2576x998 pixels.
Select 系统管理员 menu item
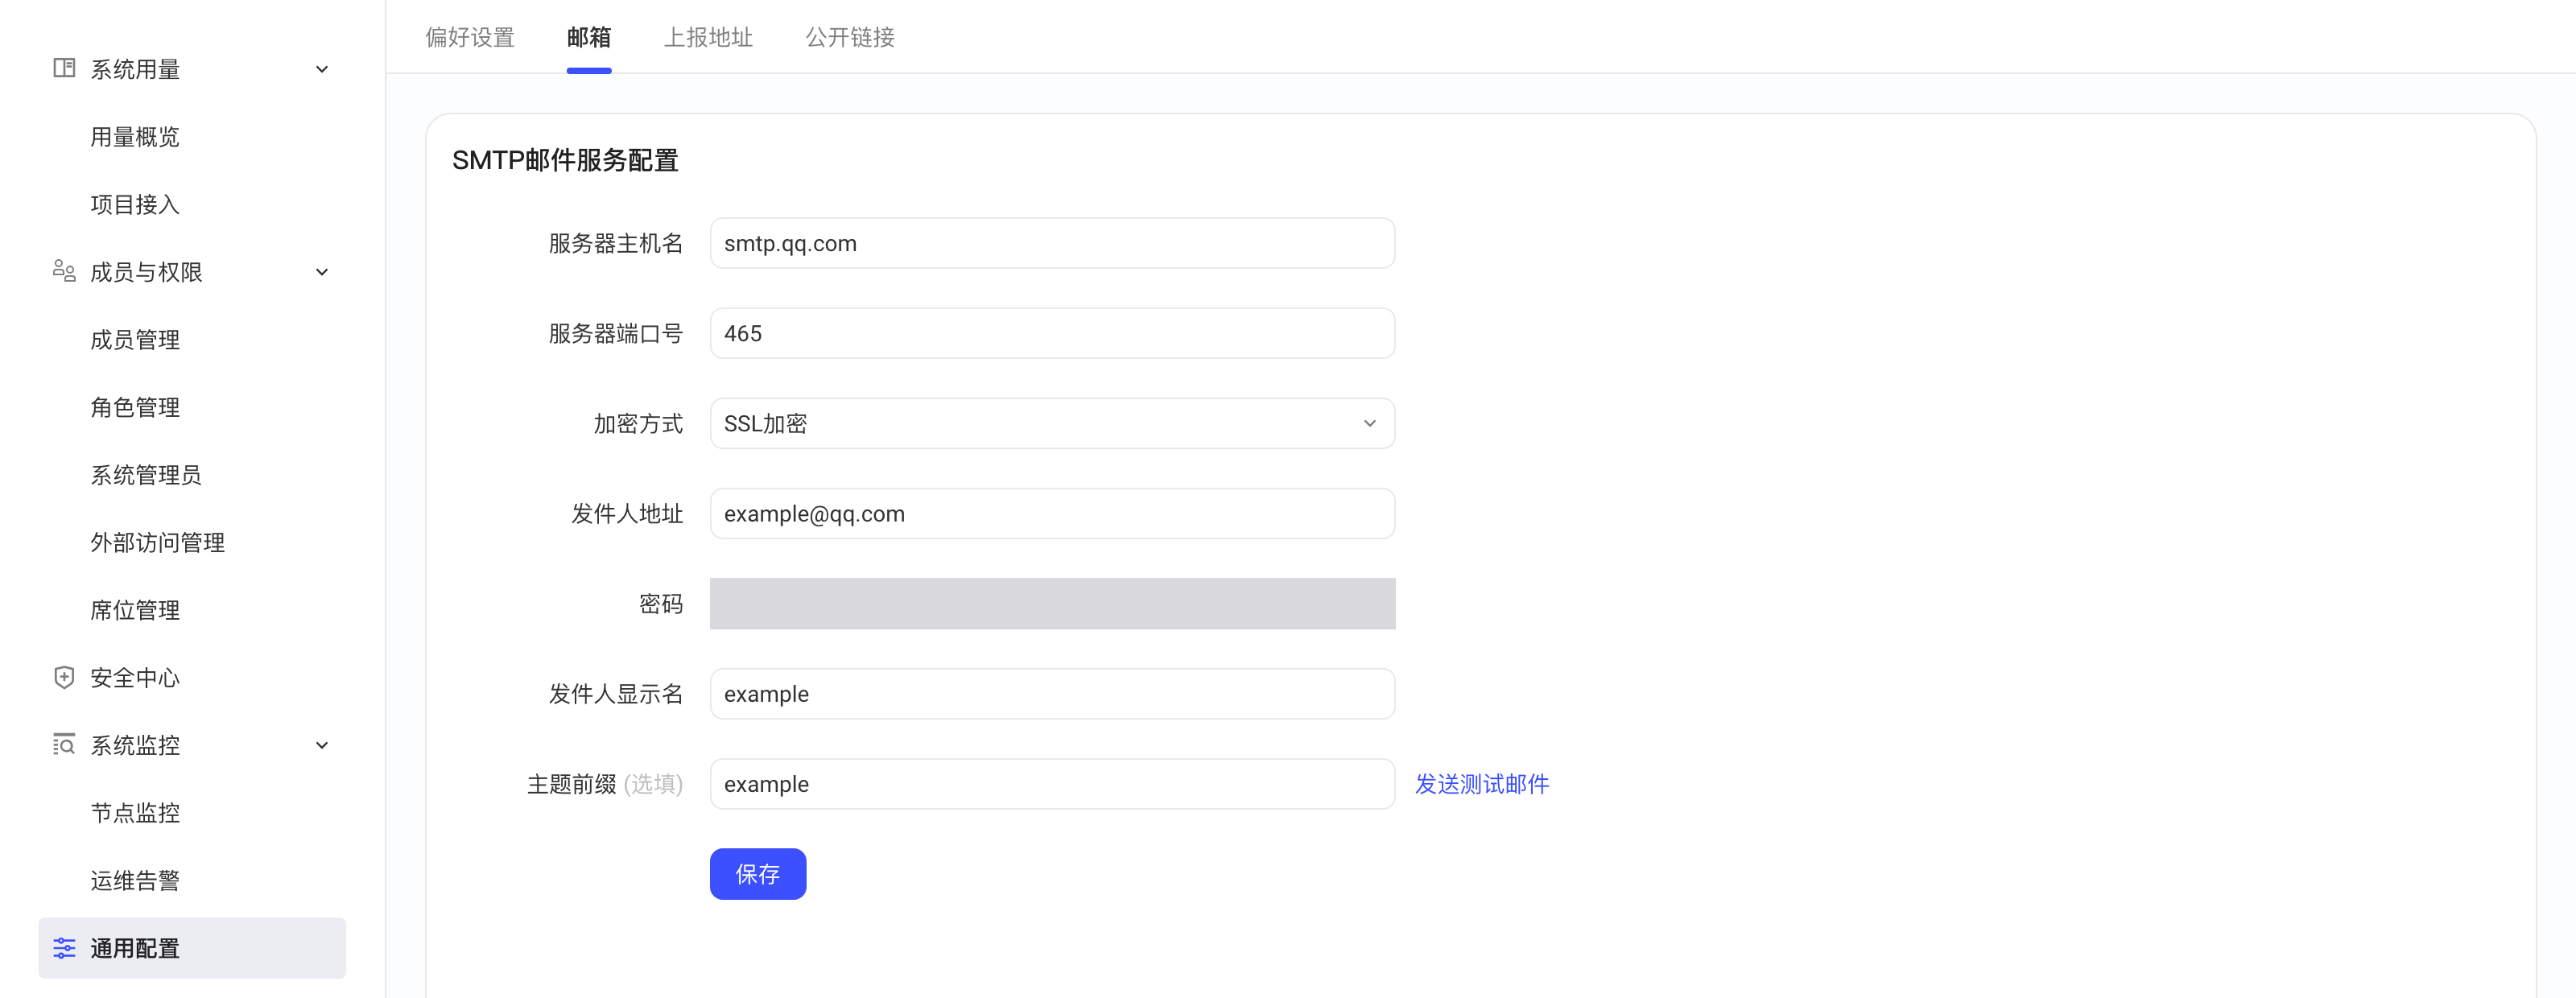(146, 475)
